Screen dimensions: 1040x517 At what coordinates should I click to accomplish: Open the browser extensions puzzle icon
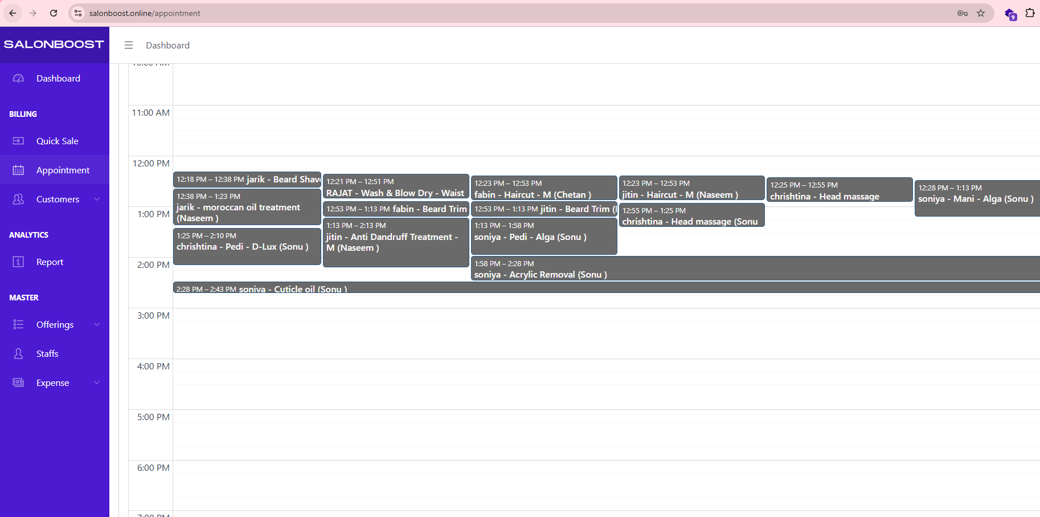1030,13
